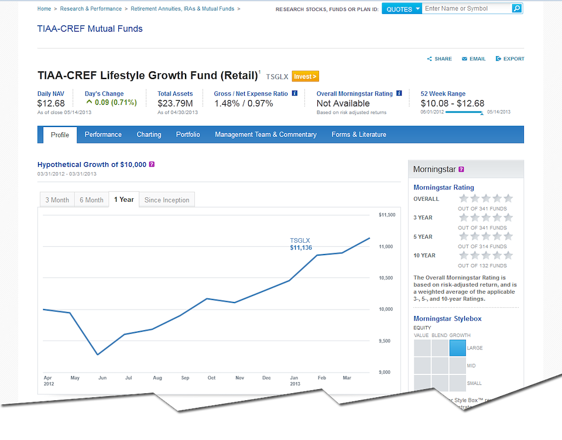The height and width of the screenshot is (440, 562).
Task: Open the Forms & Literature tab
Action: pyautogui.click(x=359, y=135)
